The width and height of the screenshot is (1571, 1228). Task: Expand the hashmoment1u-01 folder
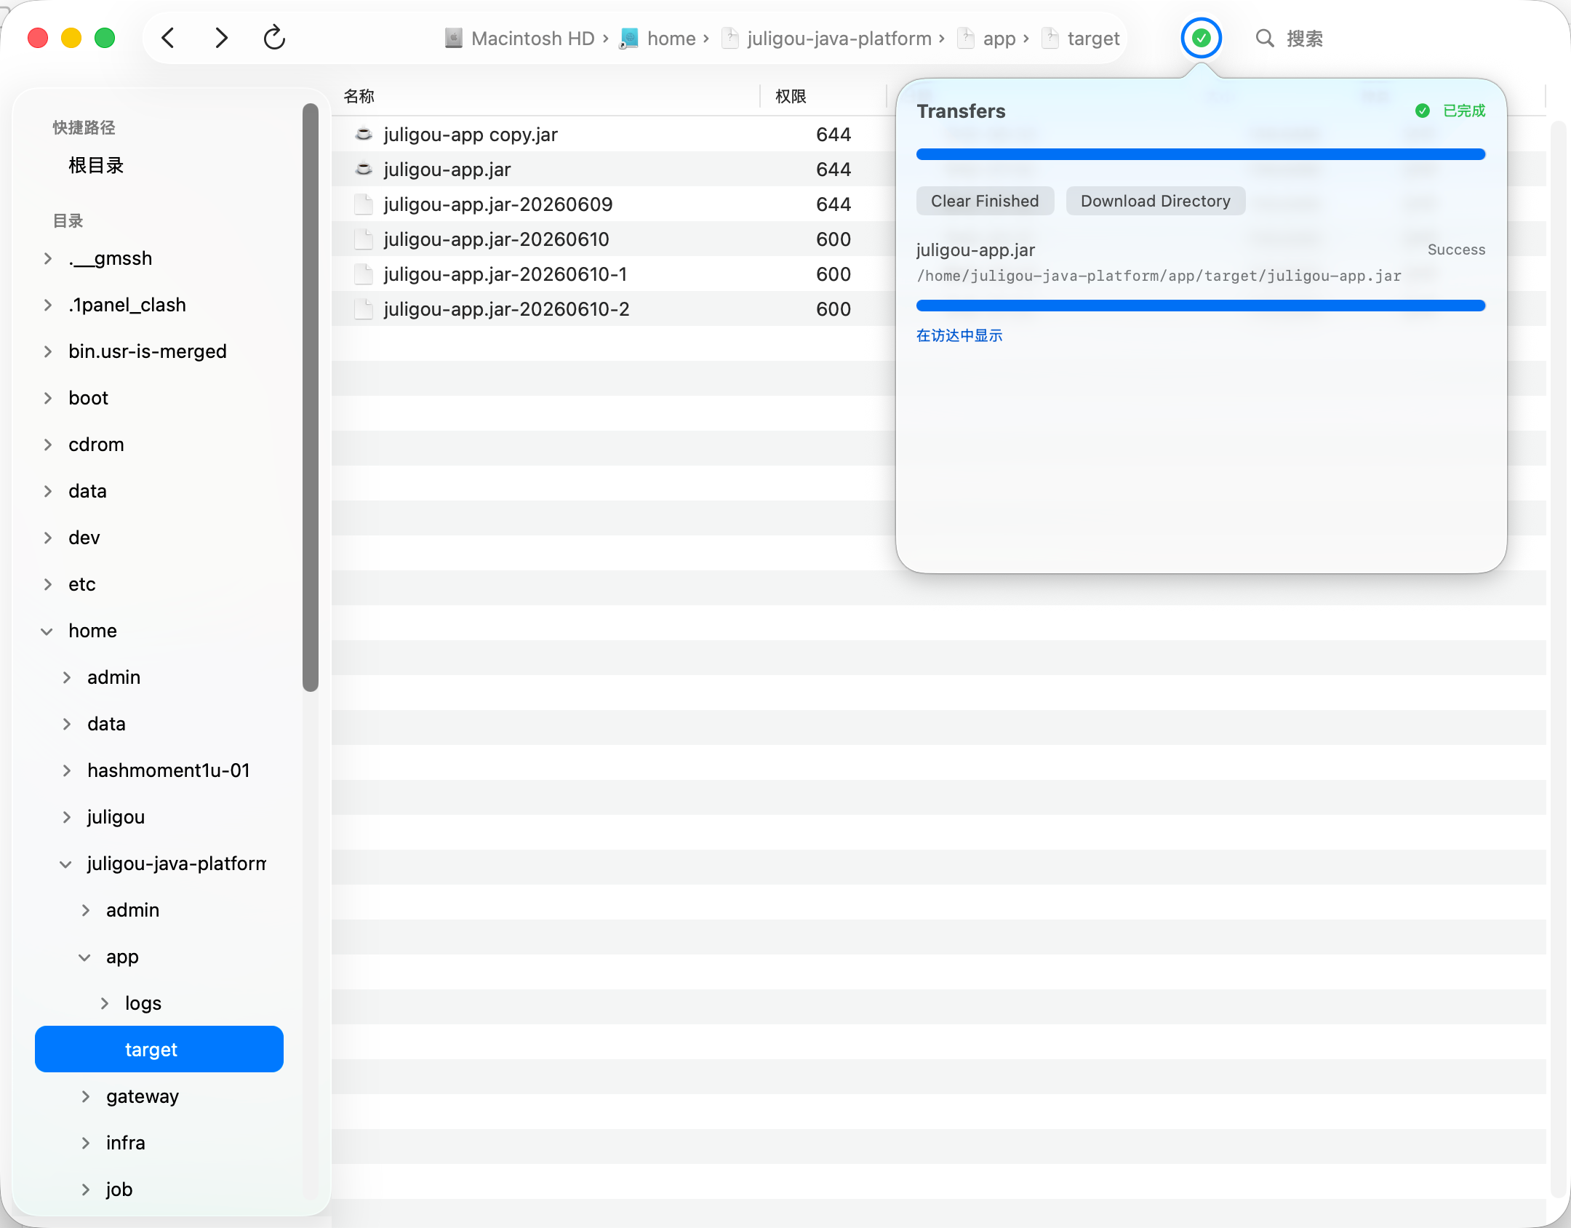pyautogui.click(x=67, y=770)
